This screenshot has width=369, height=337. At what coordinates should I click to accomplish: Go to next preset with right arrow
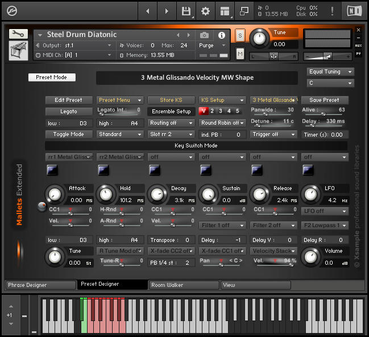(167, 11)
